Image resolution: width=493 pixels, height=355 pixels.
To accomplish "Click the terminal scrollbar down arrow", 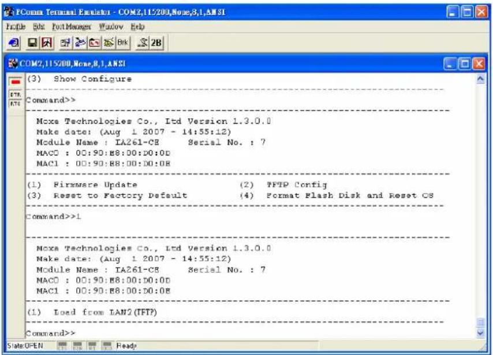I will click(x=480, y=332).
